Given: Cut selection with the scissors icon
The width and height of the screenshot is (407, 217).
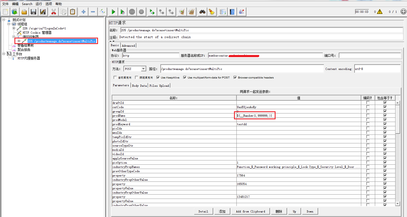Looking at the screenshot, I should [x=54, y=12].
